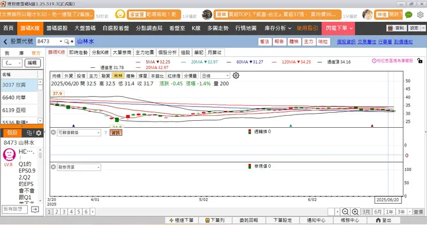Image resolution: width=427 pixels, height=225 pixels.
Task: Click the 登出 home logout button
Action: pyautogui.click(x=383, y=220)
